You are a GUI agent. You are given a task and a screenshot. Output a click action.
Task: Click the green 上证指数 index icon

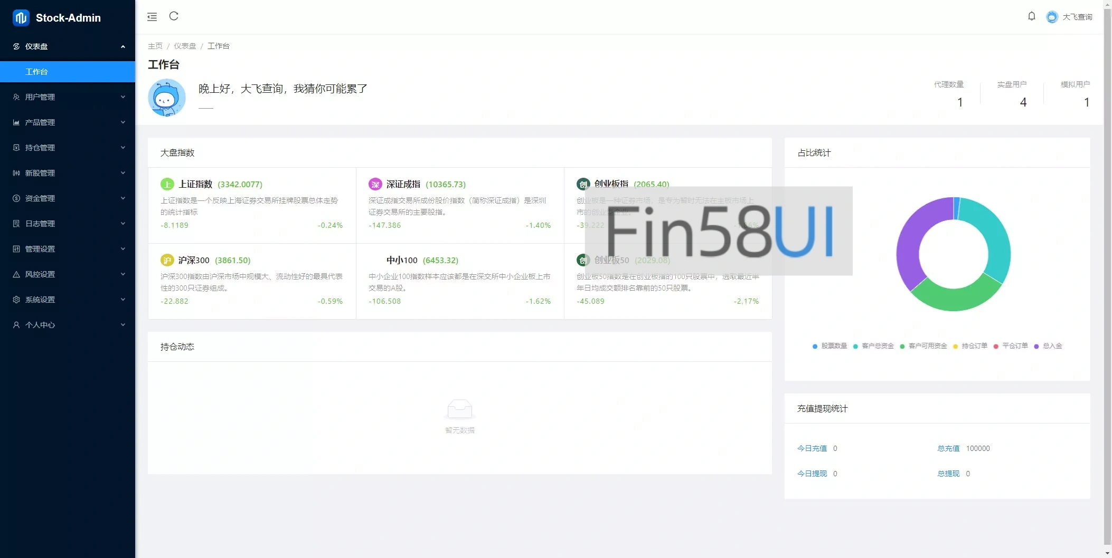(167, 184)
